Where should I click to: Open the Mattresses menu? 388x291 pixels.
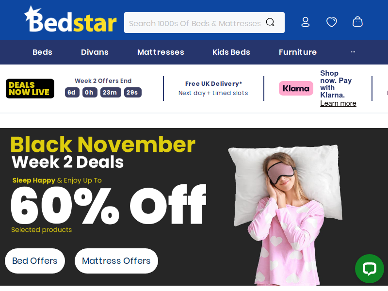161,52
